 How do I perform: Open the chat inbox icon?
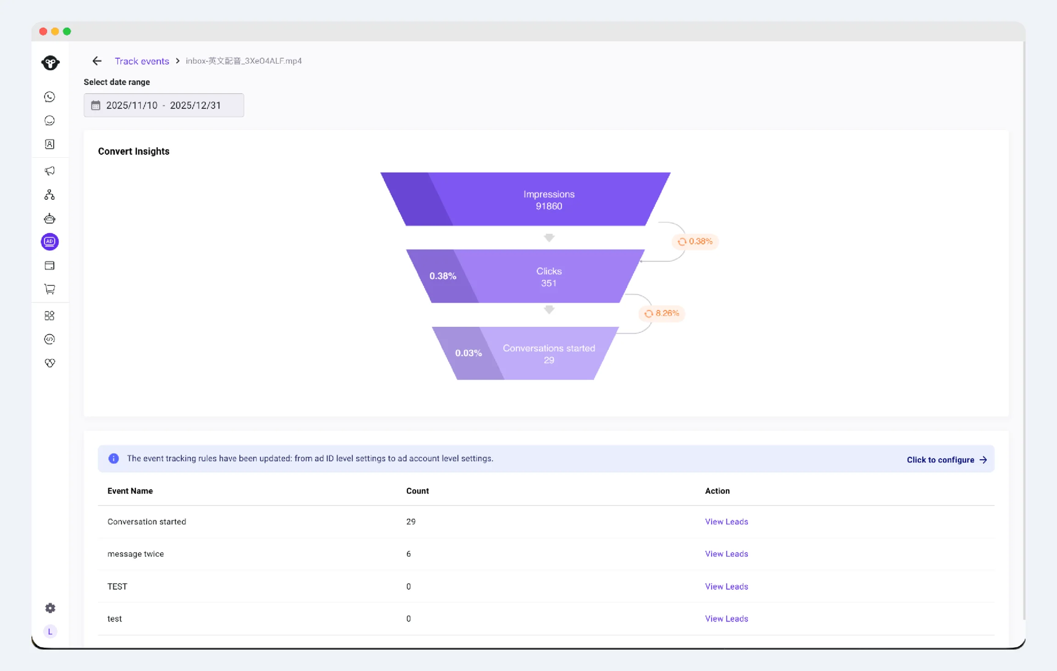(50, 121)
